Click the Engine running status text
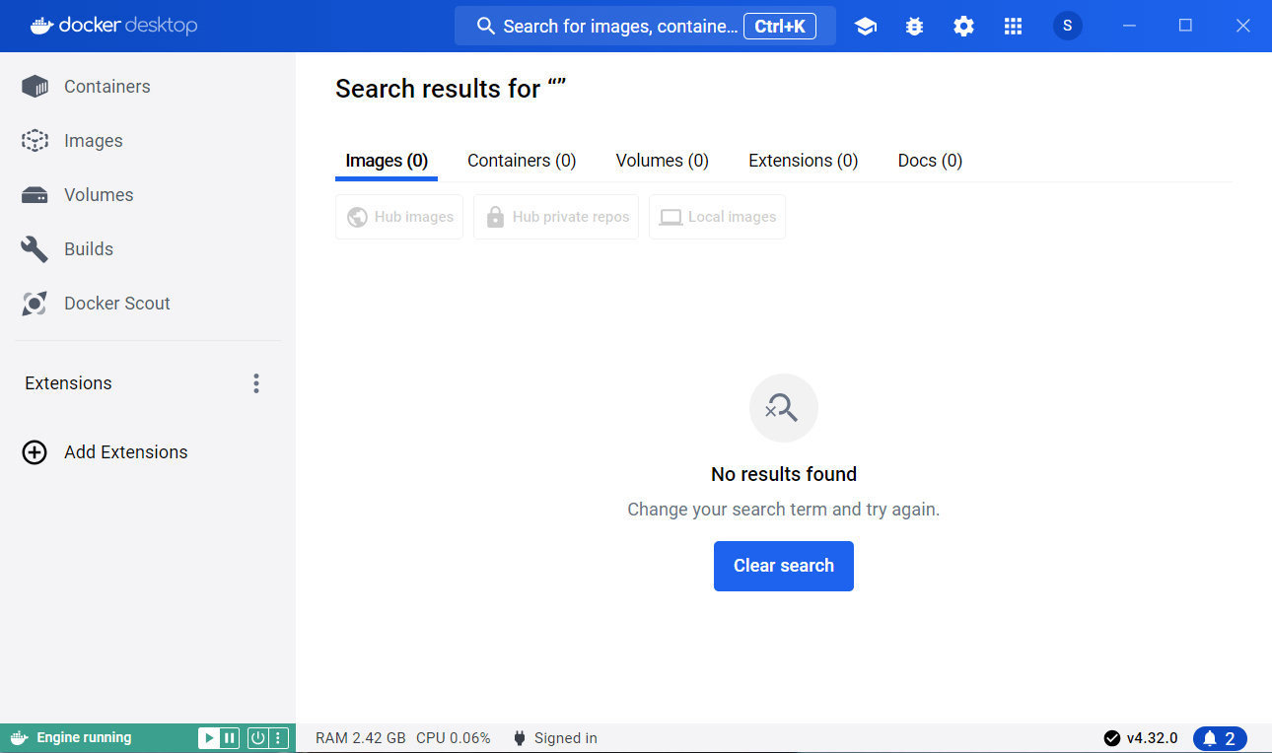Image resolution: width=1272 pixels, height=753 pixels. pos(84,737)
